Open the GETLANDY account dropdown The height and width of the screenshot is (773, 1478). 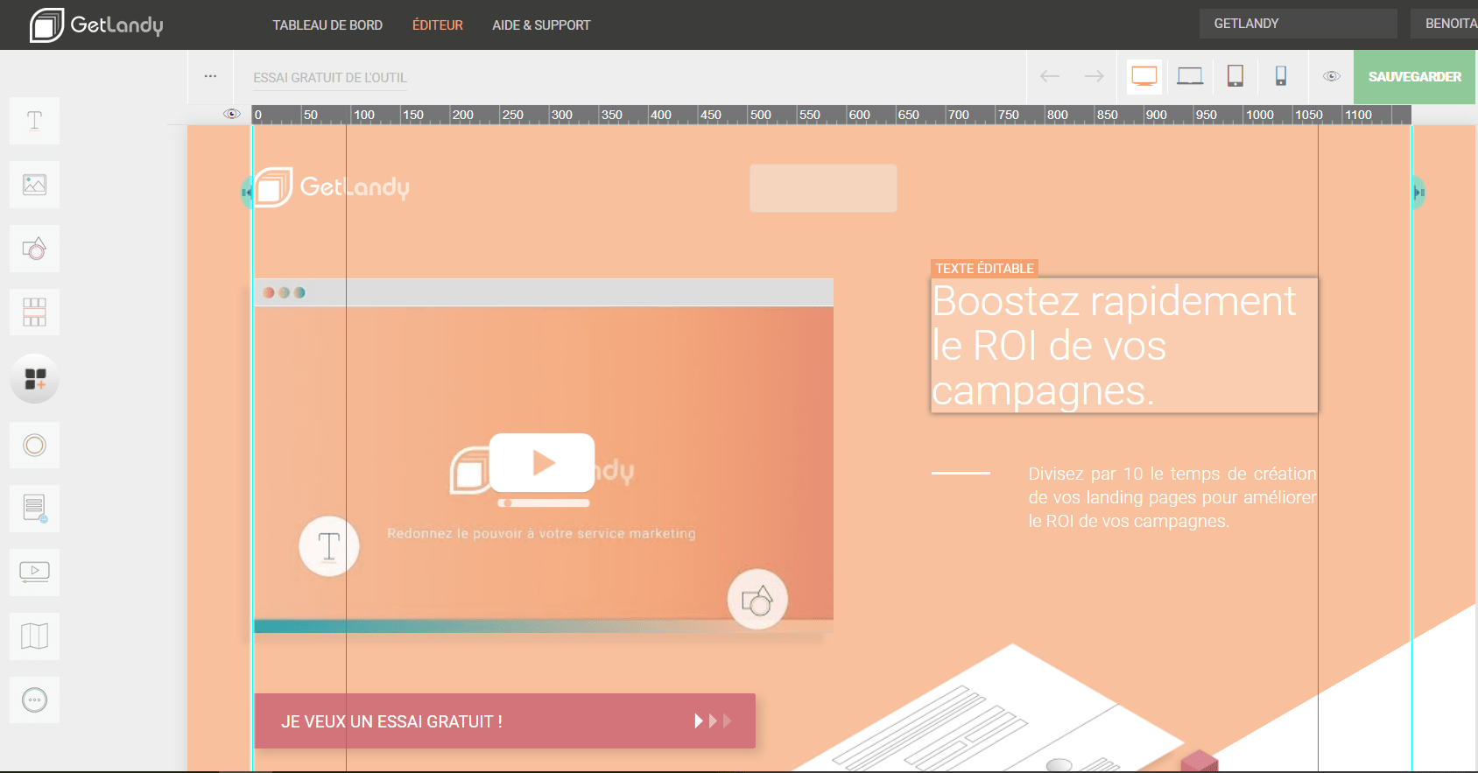click(1298, 24)
